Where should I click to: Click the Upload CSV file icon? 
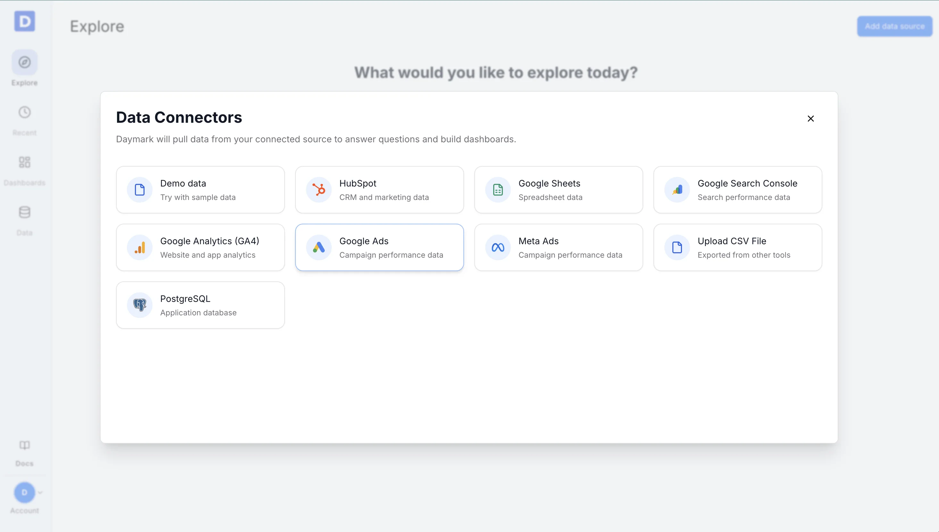[x=677, y=247]
